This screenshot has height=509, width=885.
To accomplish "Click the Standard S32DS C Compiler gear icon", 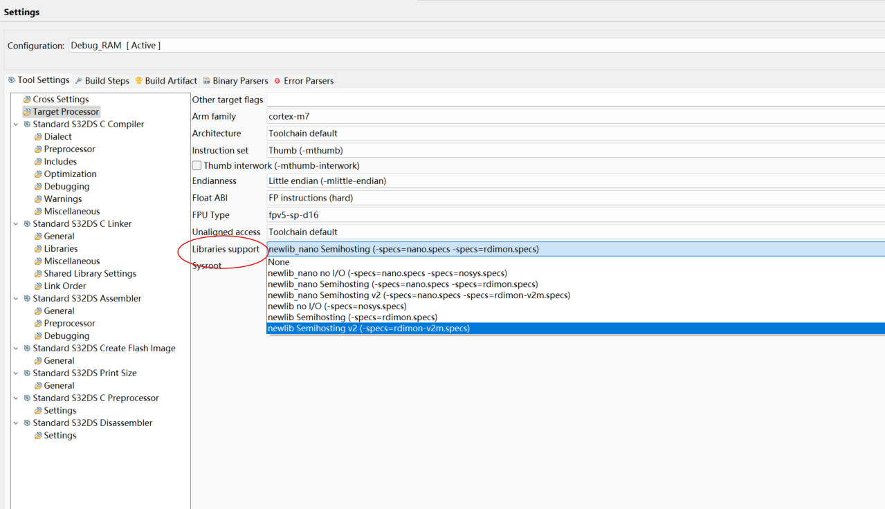I will (x=27, y=124).
